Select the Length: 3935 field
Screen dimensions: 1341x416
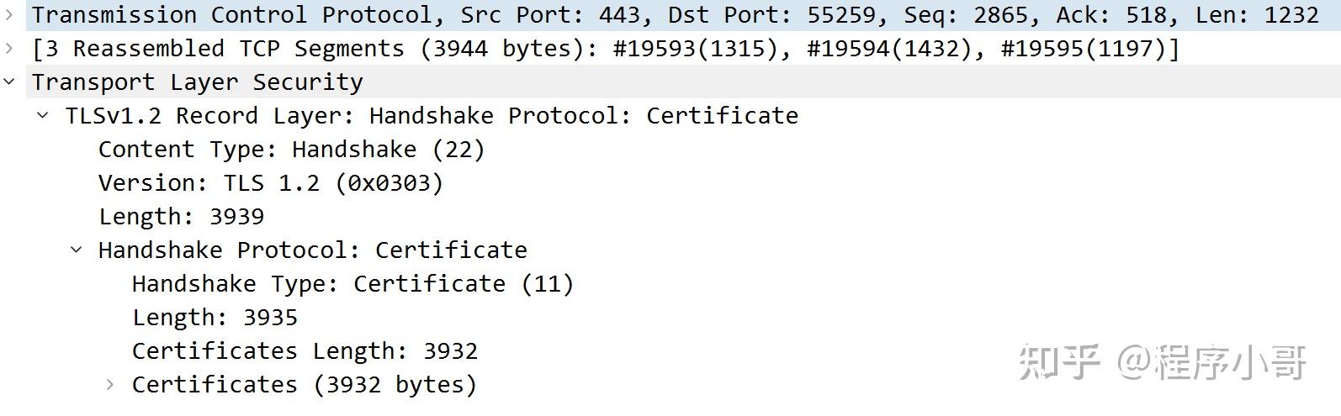[215, 317]
